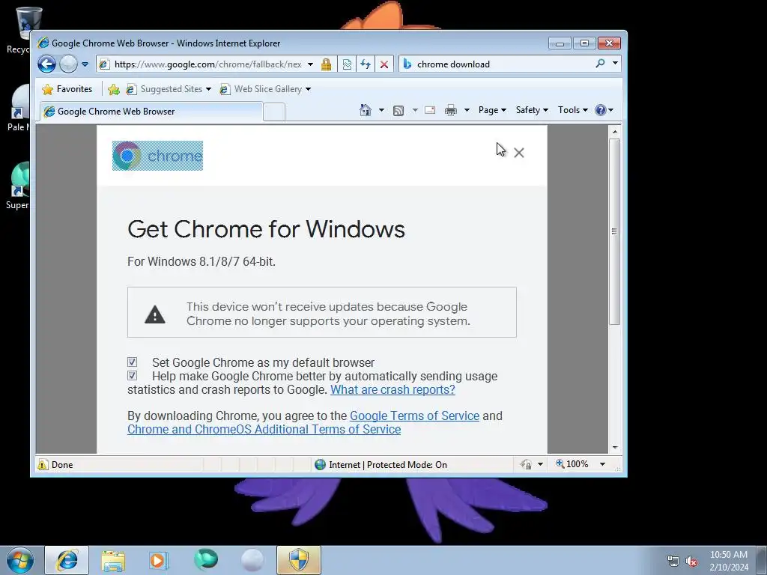Click the Forward navigation button

click(x=68, y=64)
